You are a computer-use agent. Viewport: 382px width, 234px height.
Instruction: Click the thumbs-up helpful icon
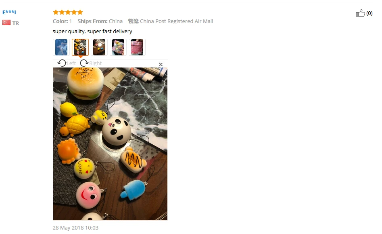360,13
